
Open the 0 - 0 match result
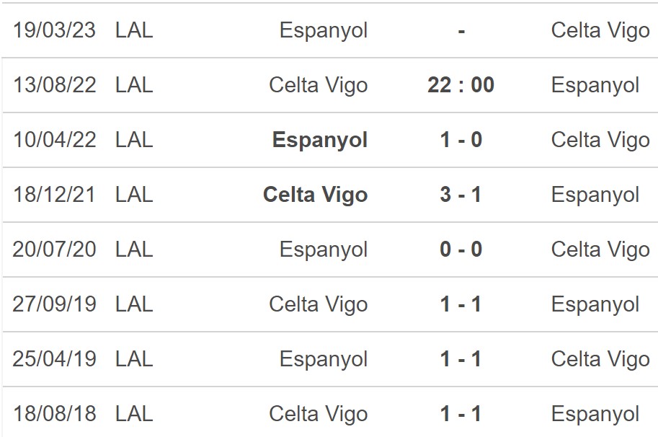pos(461,250)
